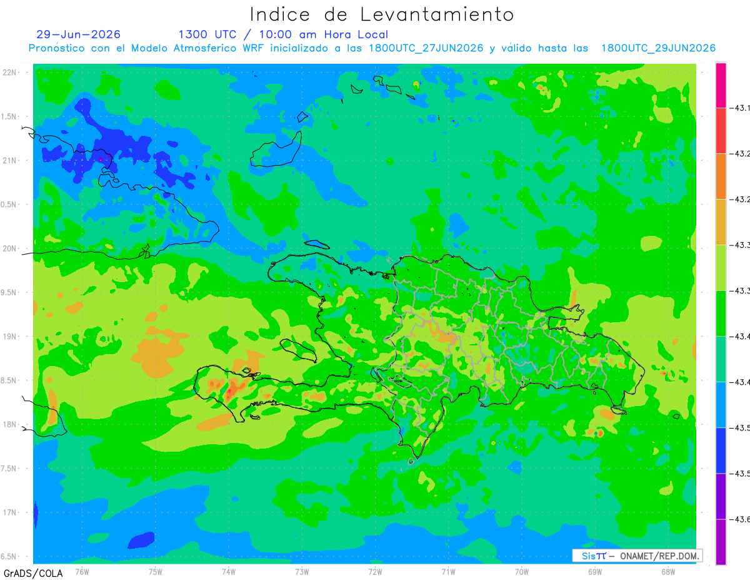The image size is (750, 580).
Task: Click the "1800UTC_27JUN2026" initialization time
Action: (x=426, y=48)
